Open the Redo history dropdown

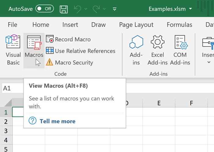point(104,9)
